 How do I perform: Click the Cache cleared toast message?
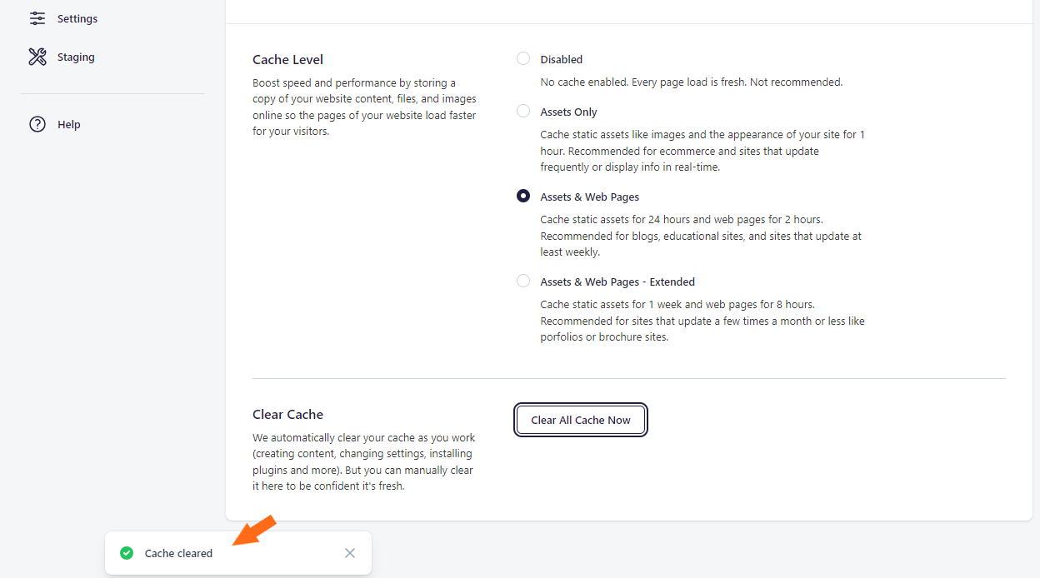178,552
